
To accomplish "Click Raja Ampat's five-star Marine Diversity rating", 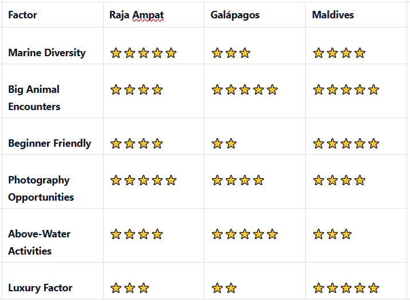I will tap(143, 53).
